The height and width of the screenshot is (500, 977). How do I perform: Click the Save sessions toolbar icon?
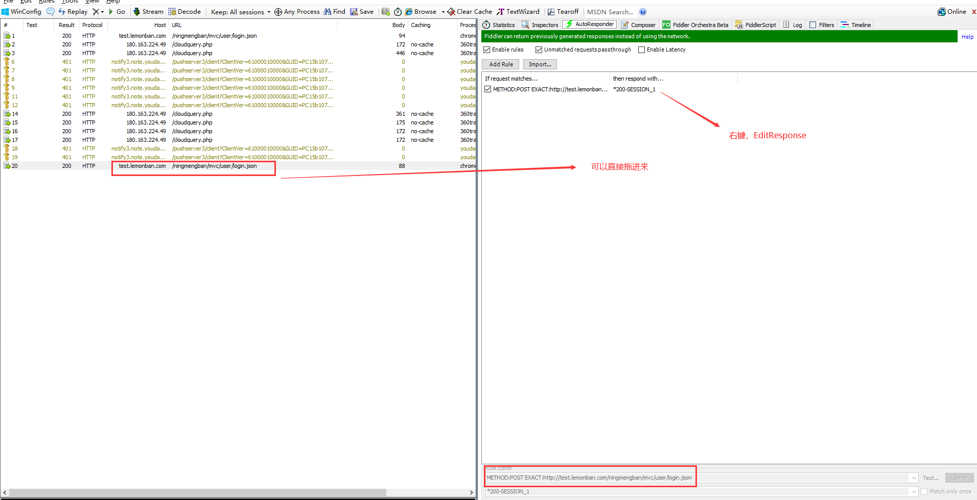pyautogui.click(x=362, y=12)
